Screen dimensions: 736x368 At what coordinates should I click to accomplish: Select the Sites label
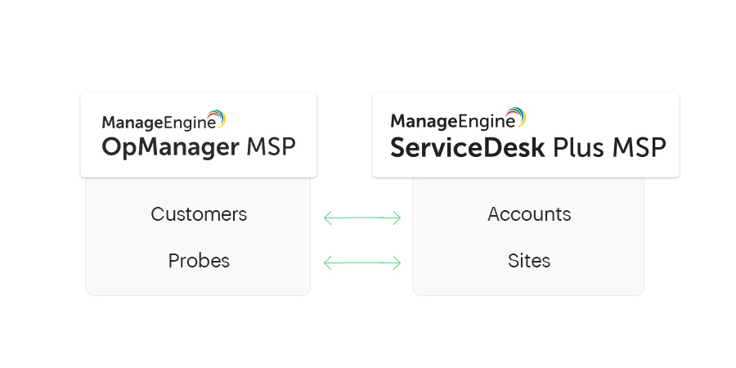[x=529, y=261]
